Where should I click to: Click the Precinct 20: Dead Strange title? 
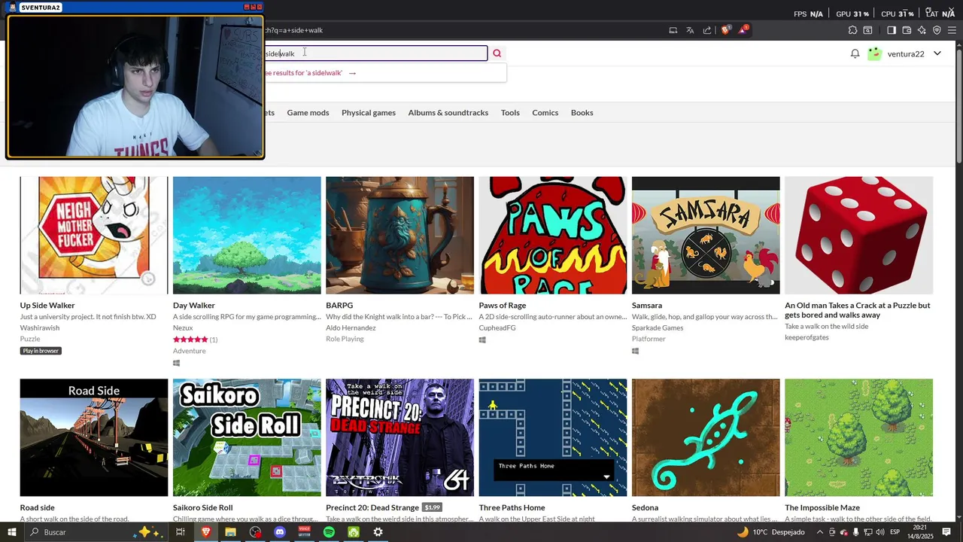(372, 507)
